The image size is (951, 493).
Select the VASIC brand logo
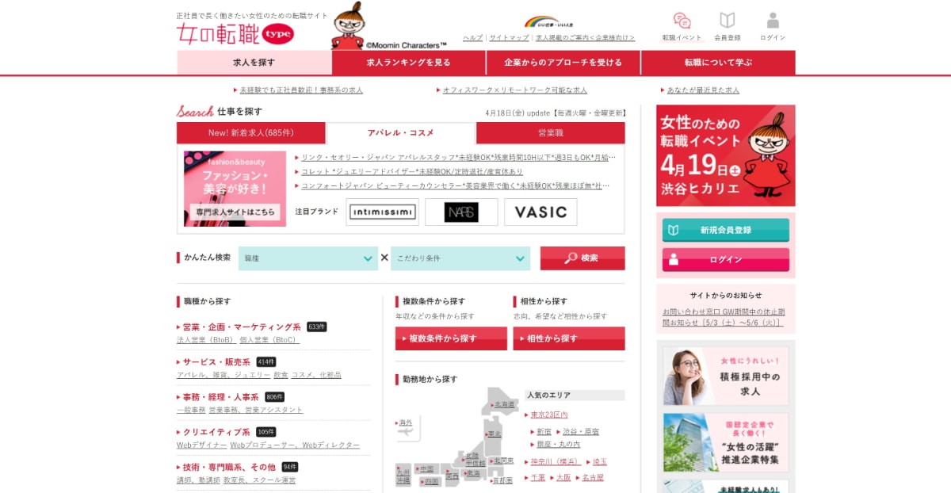(540, 212)
